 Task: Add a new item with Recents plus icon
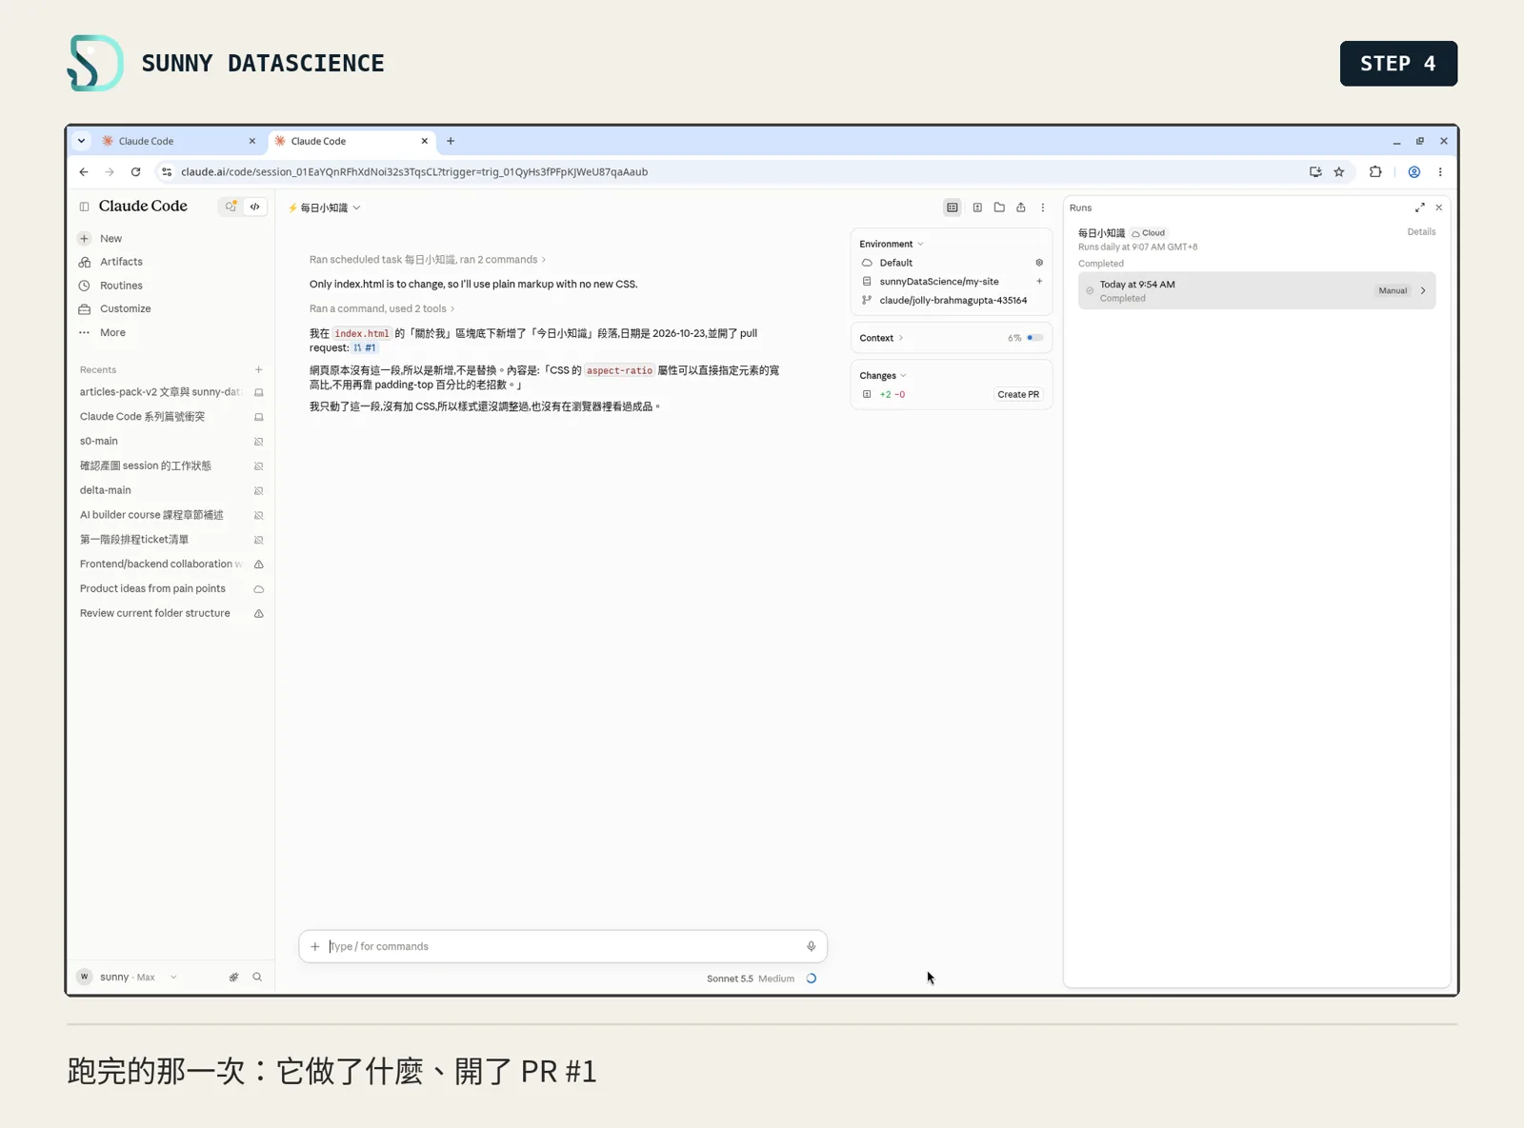258,369
